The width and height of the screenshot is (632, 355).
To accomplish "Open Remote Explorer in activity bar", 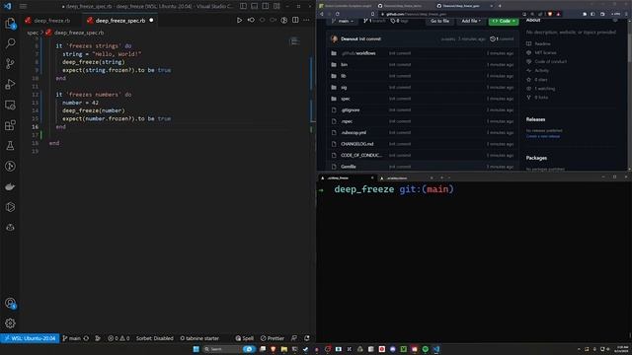I will 11,106.
